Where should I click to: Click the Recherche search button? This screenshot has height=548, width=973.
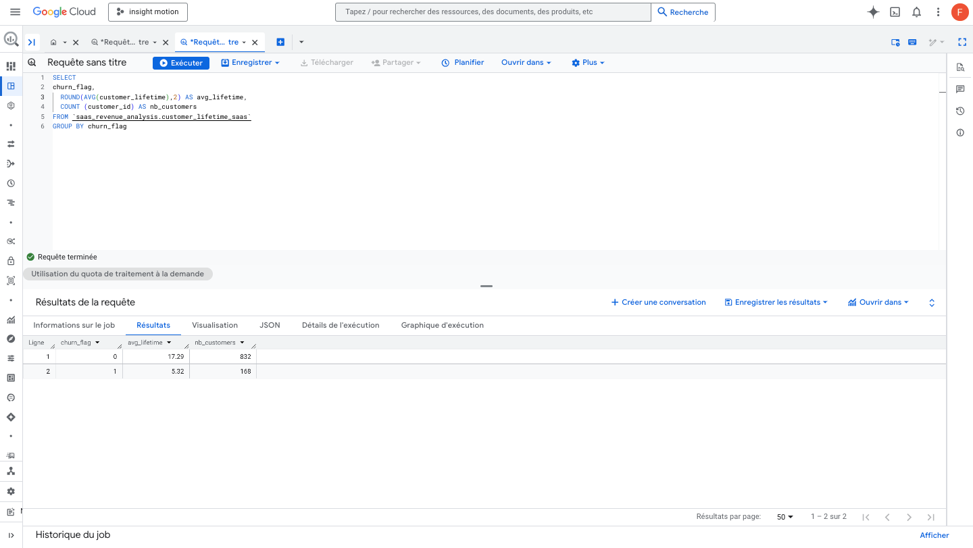pos(683,12)
